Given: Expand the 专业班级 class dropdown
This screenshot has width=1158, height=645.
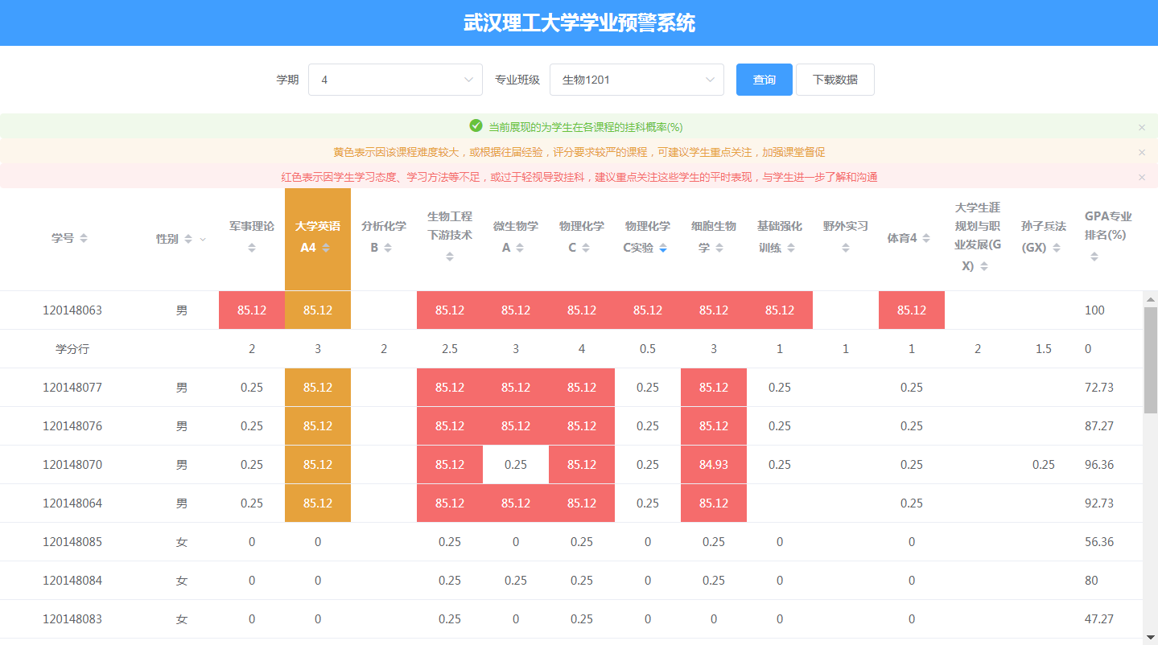Looking at the screenshot, I should coord(637,80).
